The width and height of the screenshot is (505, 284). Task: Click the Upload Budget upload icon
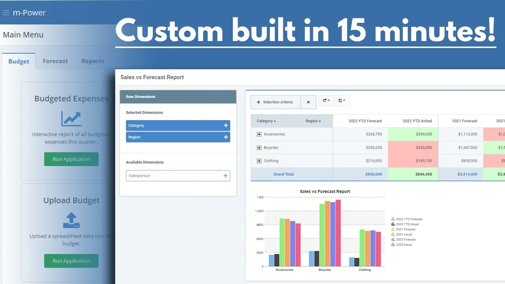tap(71, 220)
